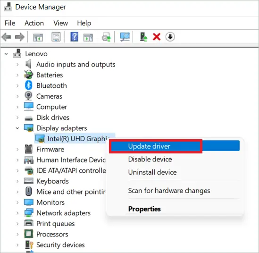Open the File menu

click(10, 23)
